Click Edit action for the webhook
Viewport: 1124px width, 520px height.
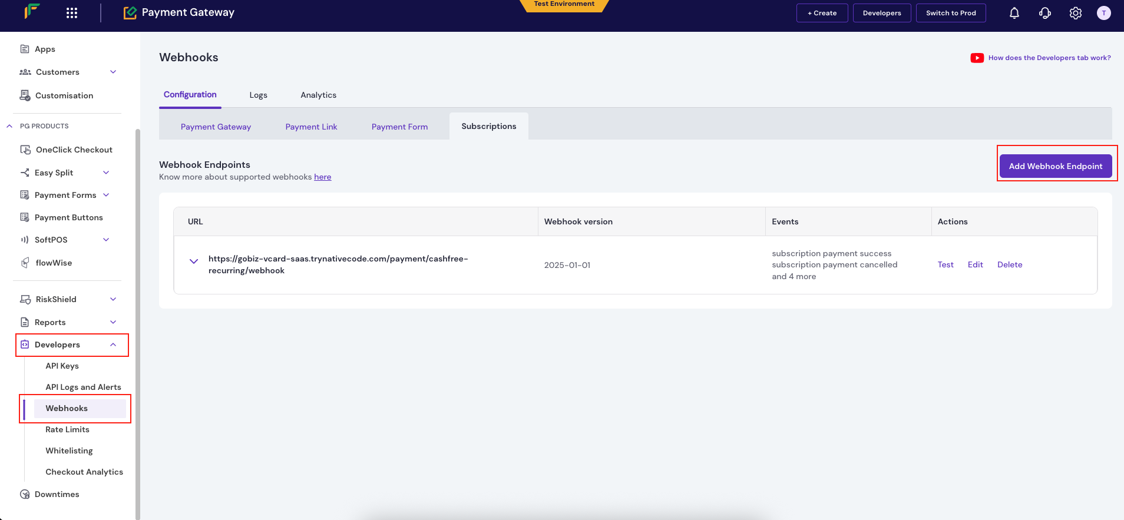pyautogui.click(x=976, y=265)
